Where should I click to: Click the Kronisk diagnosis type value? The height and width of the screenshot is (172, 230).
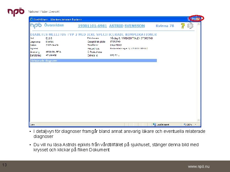50,42
